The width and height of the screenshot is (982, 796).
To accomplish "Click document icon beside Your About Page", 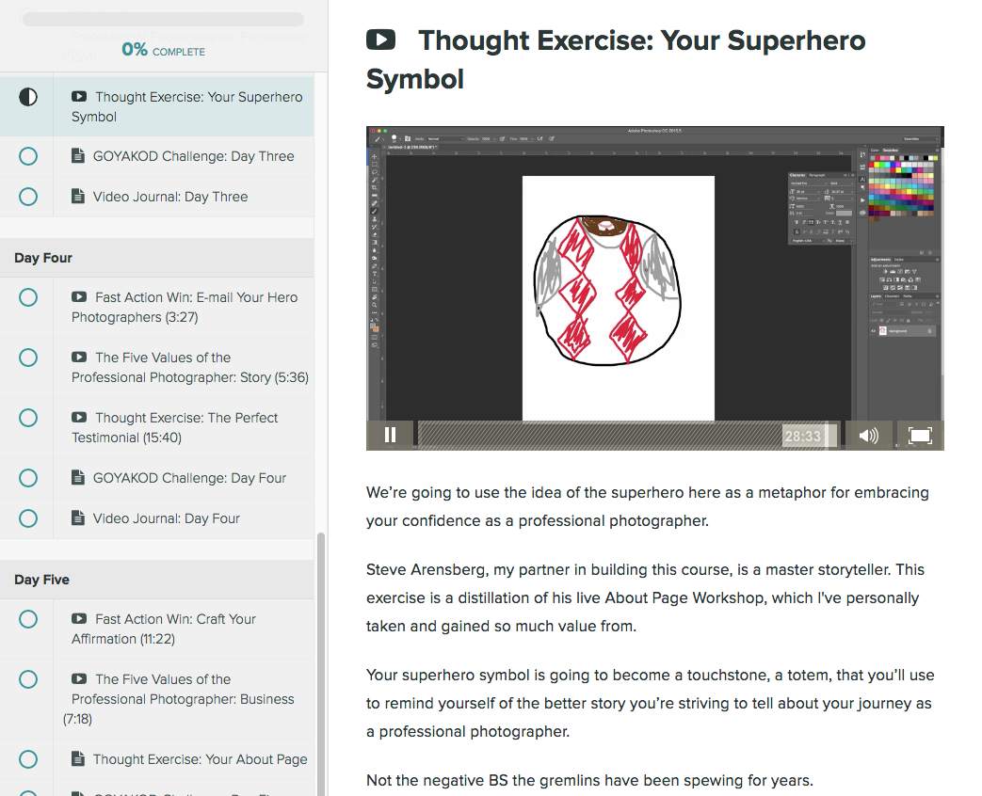I will 77,759.
